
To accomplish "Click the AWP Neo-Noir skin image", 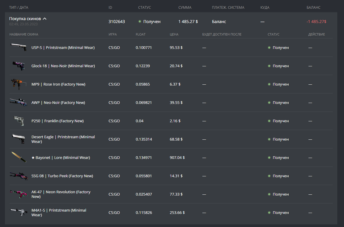I will point(19,102).
